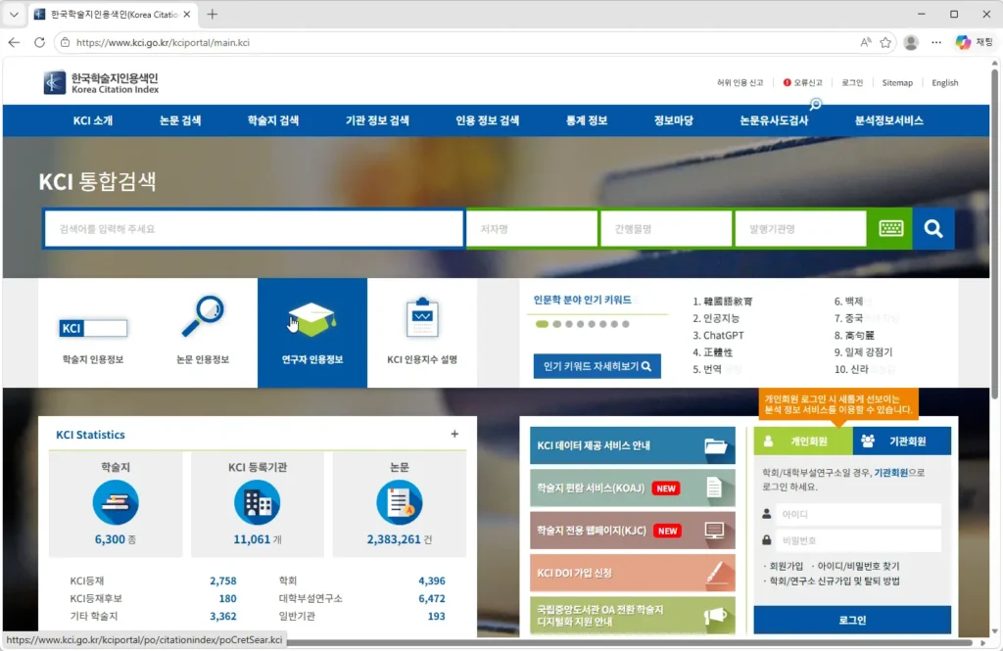This screenshot has height=651, width=1003.
Task: Open 논문유사도검사 menu
Action: (774, 120)
